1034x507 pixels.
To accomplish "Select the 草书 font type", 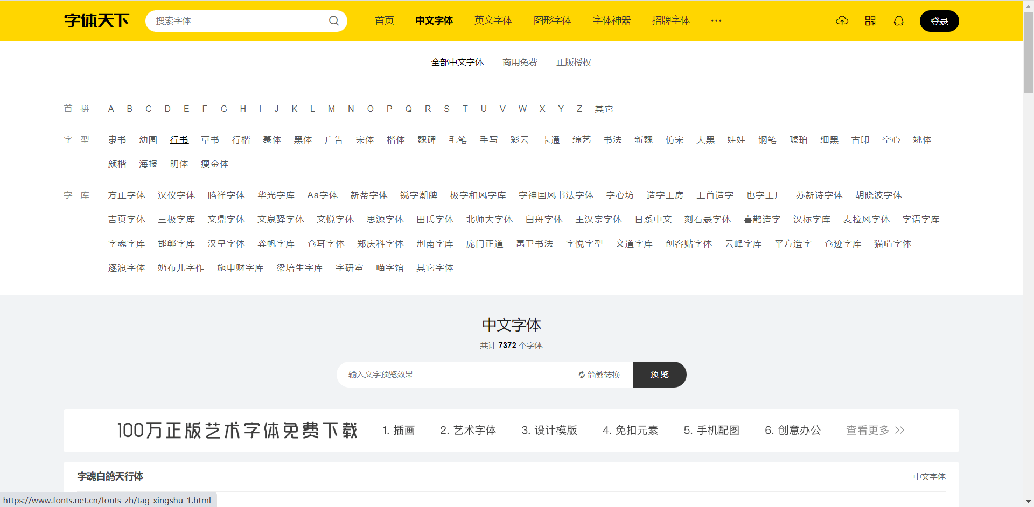I will [210, 140].
